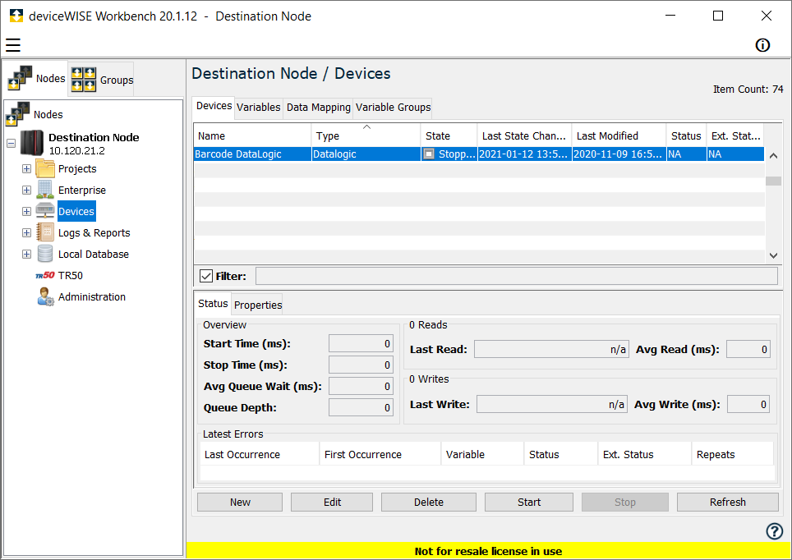Collapse the Destination Node tree
Image resolution: width=792 pixels, height=560 pixels.
pos(12,143)
